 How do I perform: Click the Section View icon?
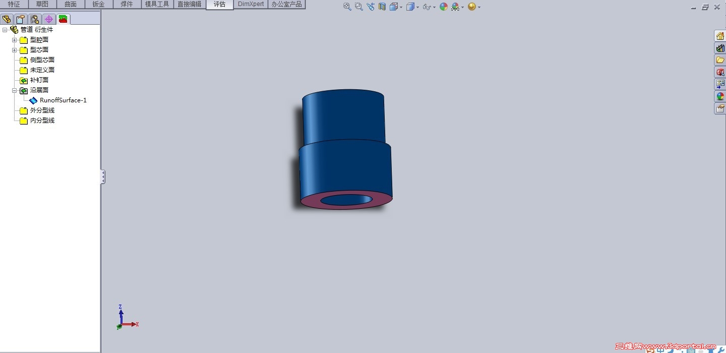(x=382, y=7)
